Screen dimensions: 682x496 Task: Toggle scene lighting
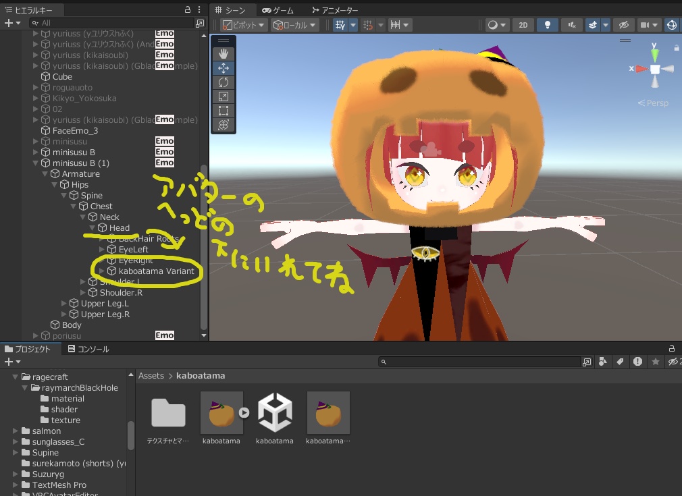(x=547, y=25)
